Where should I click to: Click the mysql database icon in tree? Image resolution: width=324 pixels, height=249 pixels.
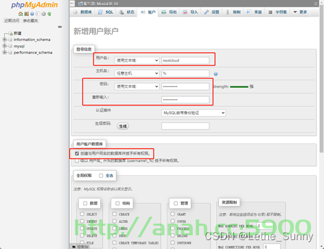(x=10, y=46)
